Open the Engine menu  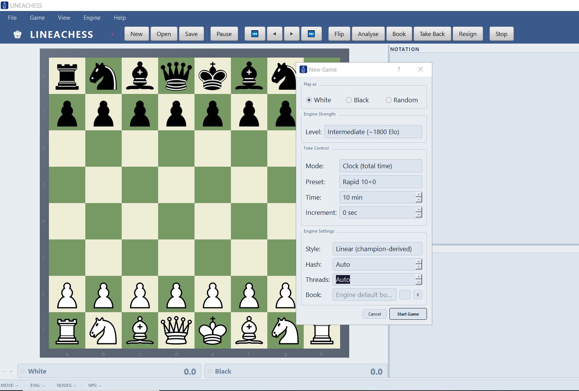91,17
